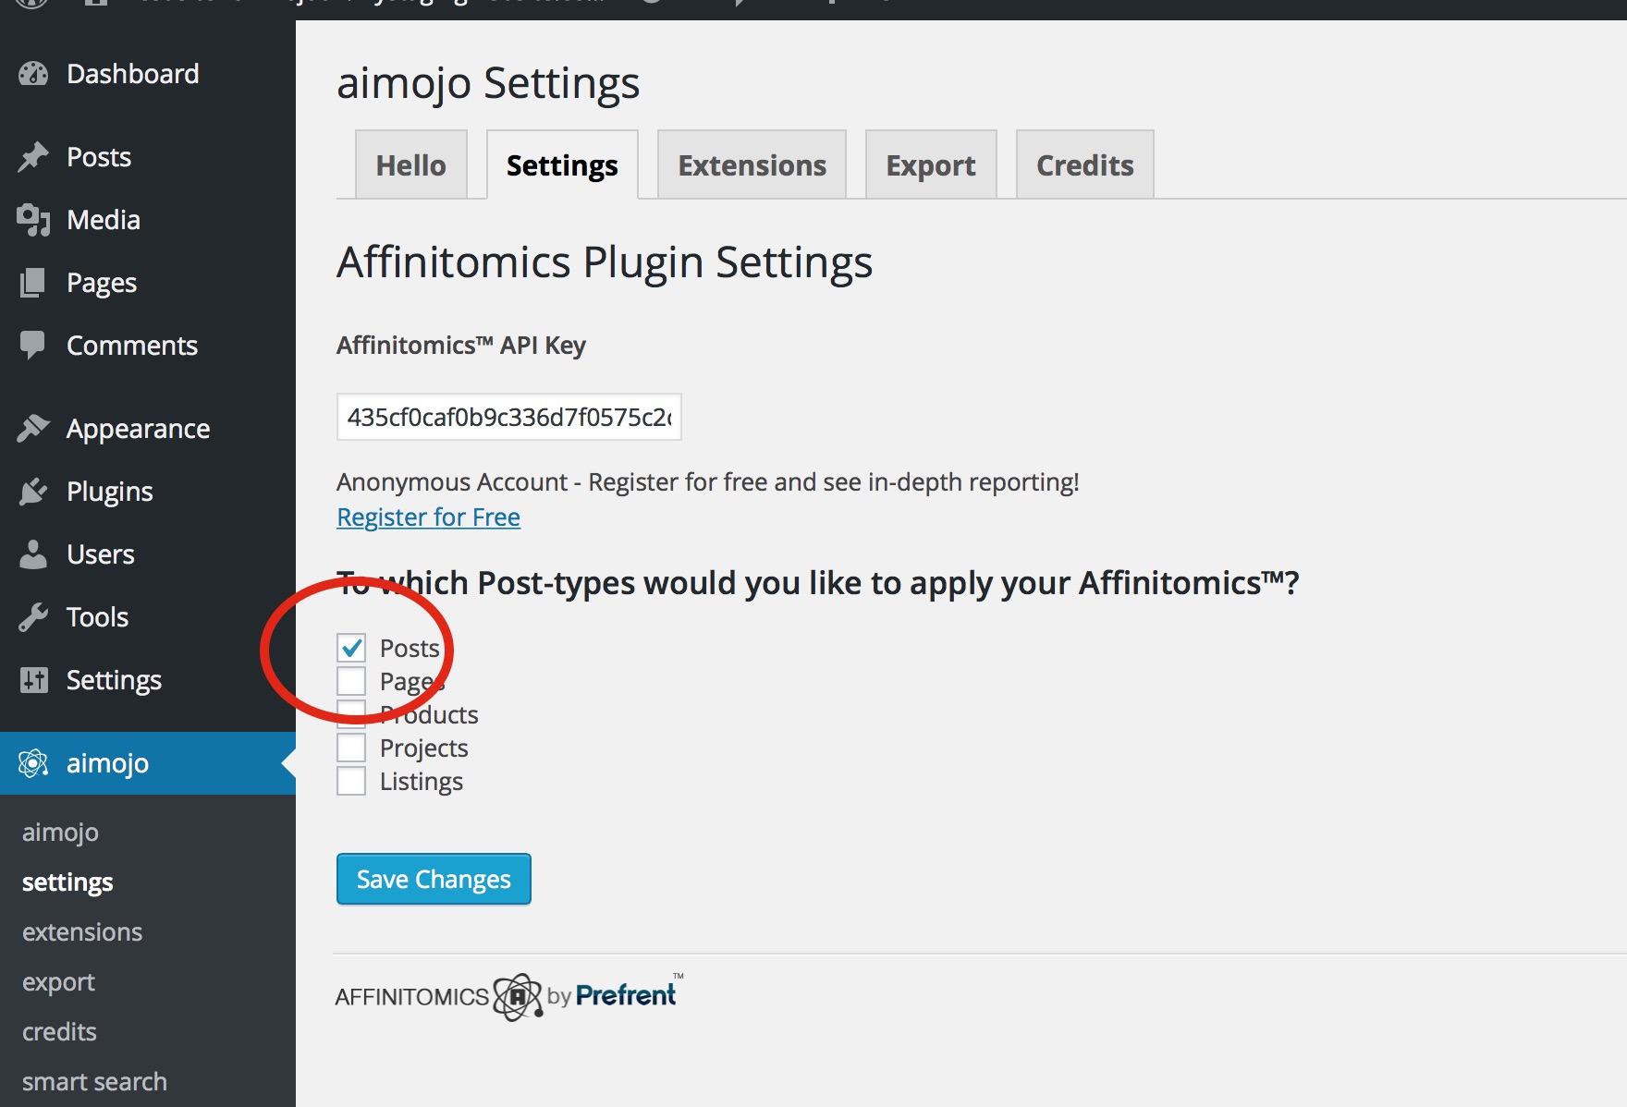
Task: Follow the Register for Free link
Action: [428, 517]
